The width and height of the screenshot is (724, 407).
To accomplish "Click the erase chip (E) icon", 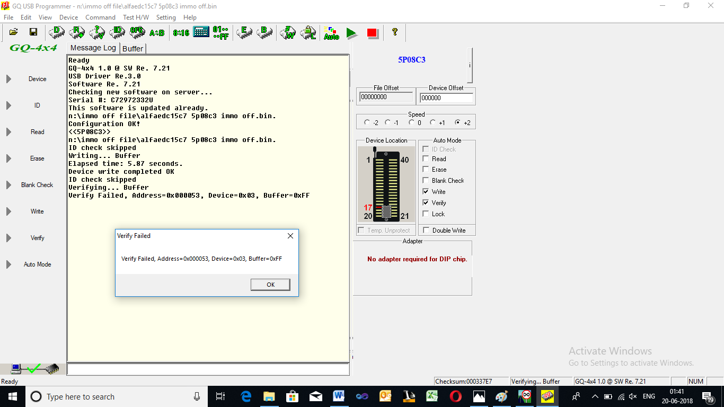I will pos(244,33).
